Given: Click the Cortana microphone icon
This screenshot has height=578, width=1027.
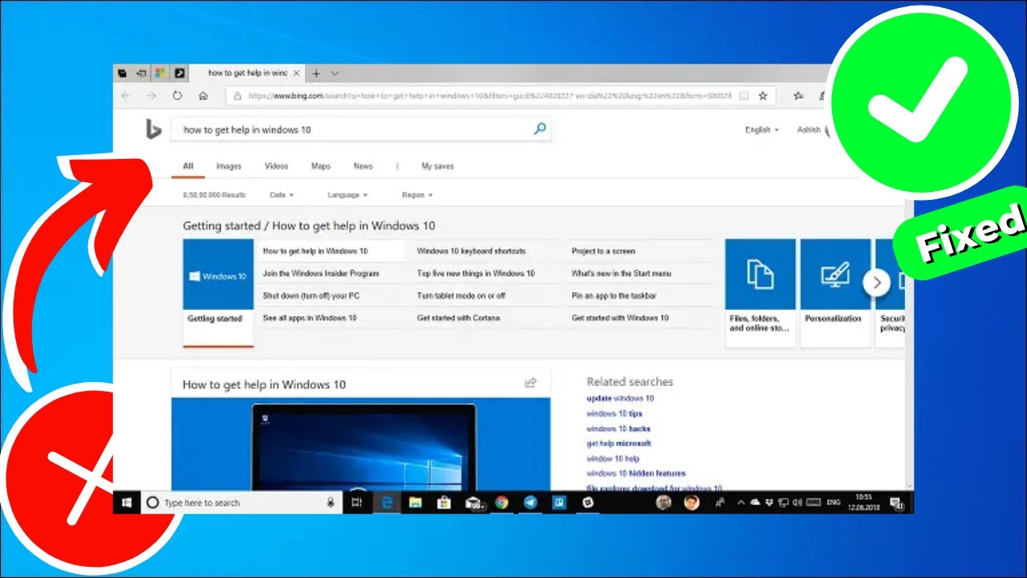Looking at the screenshot, I should coord(331,503).
